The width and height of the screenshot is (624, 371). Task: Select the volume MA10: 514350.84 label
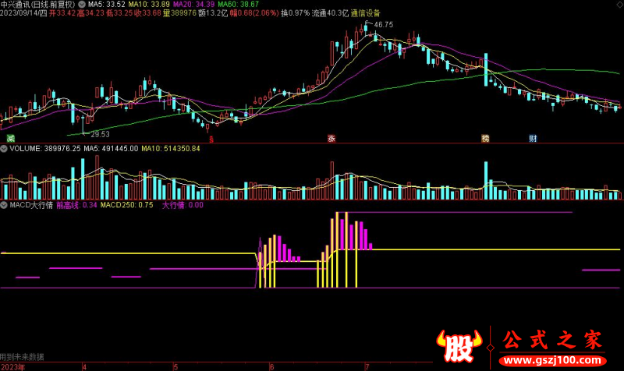pyautogui.click(x=171, y=149)
